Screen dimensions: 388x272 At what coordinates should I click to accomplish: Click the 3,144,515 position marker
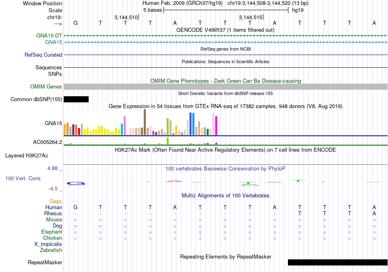tap(251, 17)
